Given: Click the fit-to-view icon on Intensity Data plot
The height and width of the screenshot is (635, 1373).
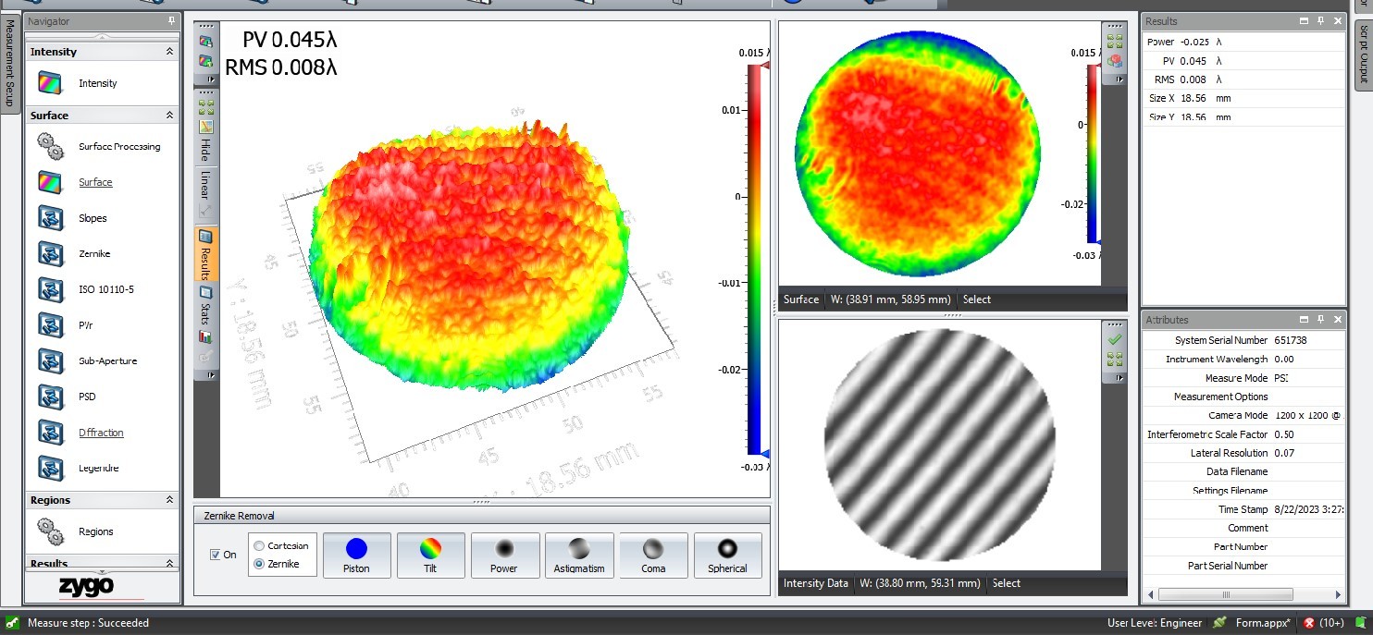Looking at the screenshot, I should (1114, 359).
